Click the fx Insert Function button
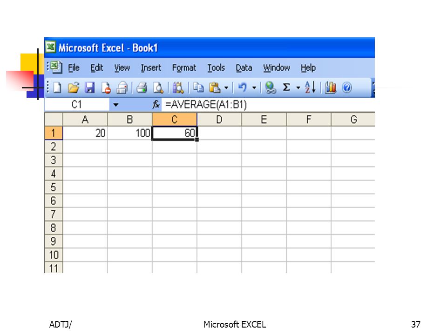The image size is (447, 335). [156, 105]
